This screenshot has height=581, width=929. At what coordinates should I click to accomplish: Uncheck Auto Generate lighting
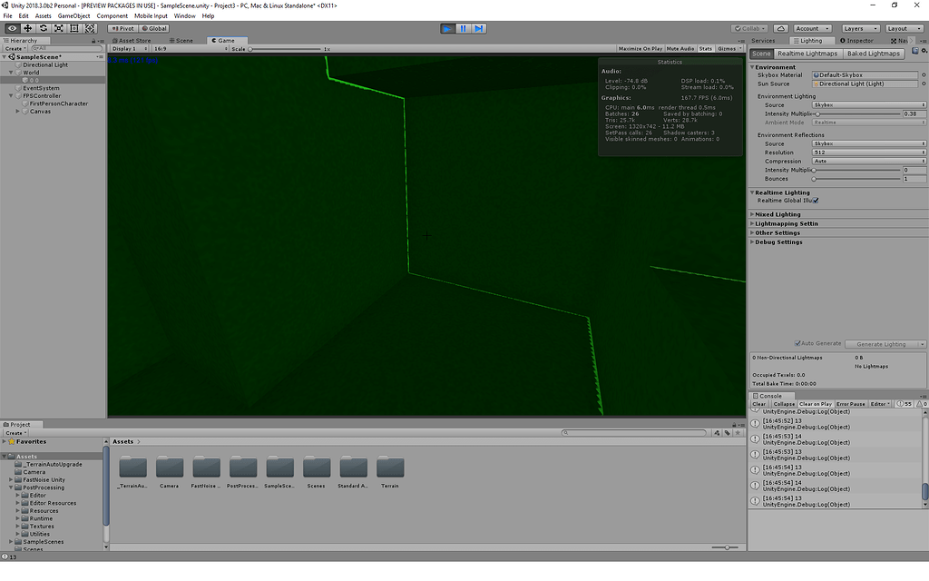point(797,343)
